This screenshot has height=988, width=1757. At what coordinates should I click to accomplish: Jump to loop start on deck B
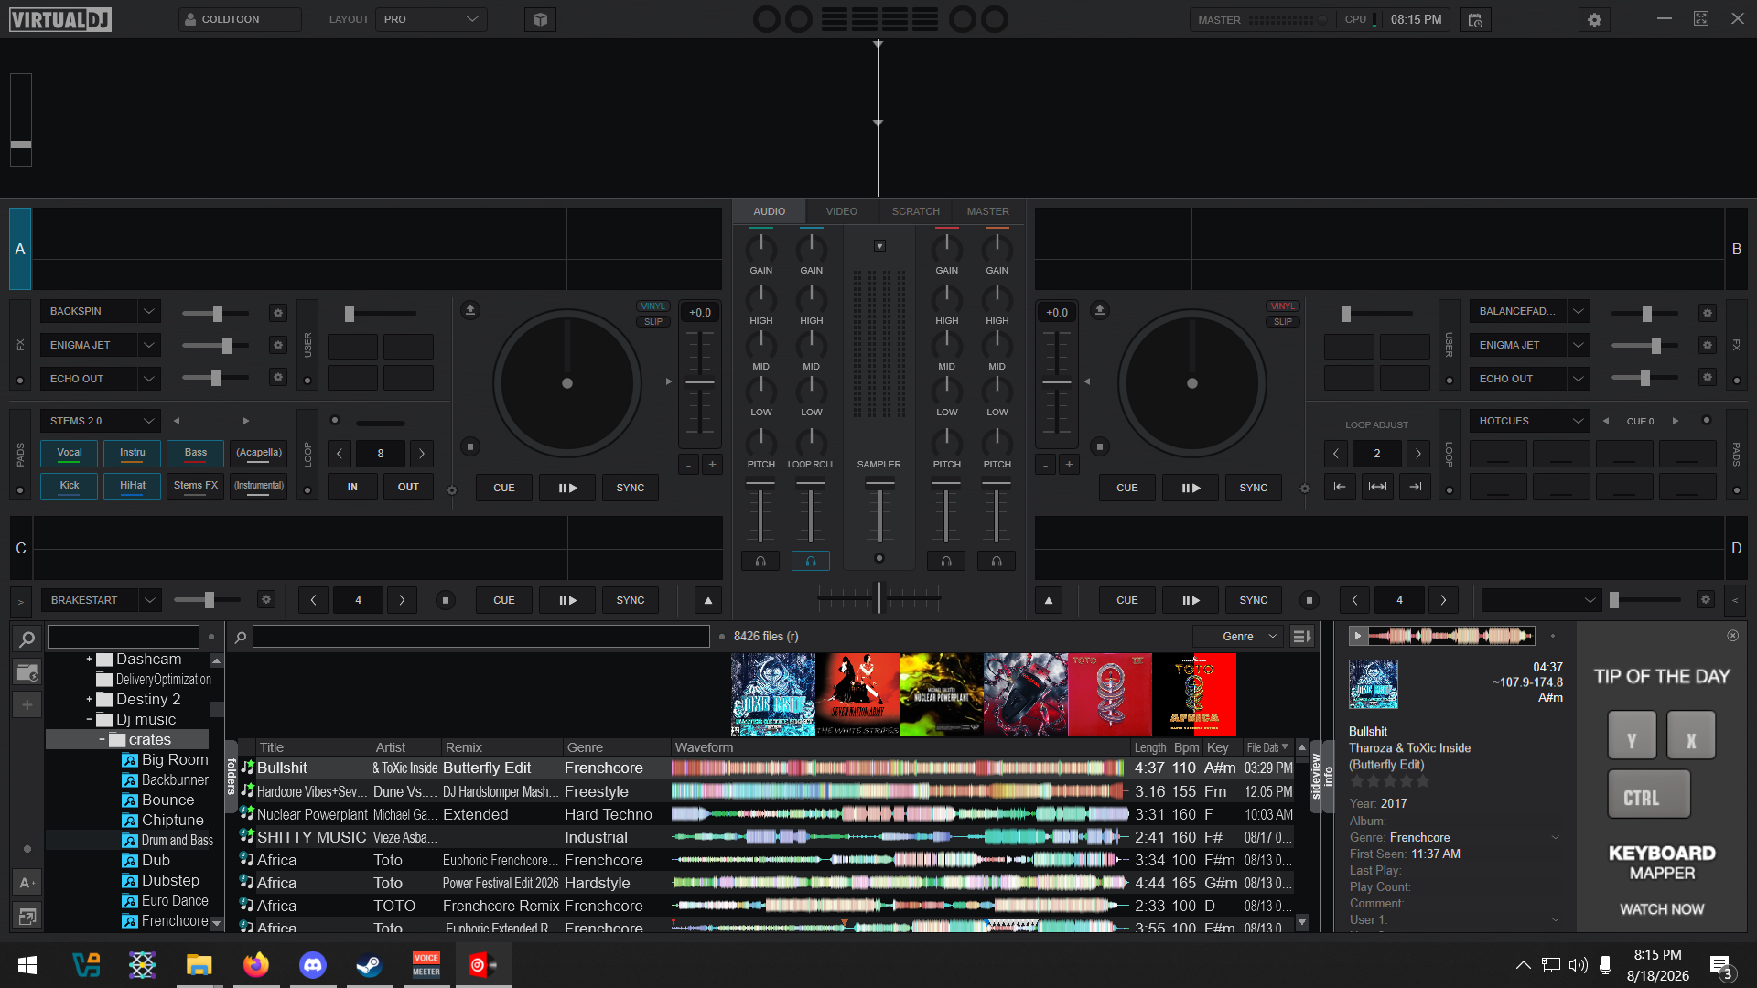pos(1339,487)
